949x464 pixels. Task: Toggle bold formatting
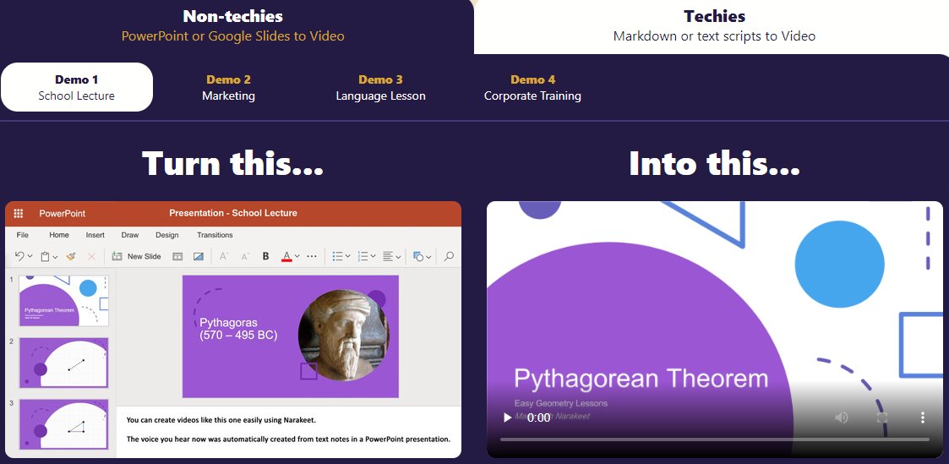[x=265, y=256]
